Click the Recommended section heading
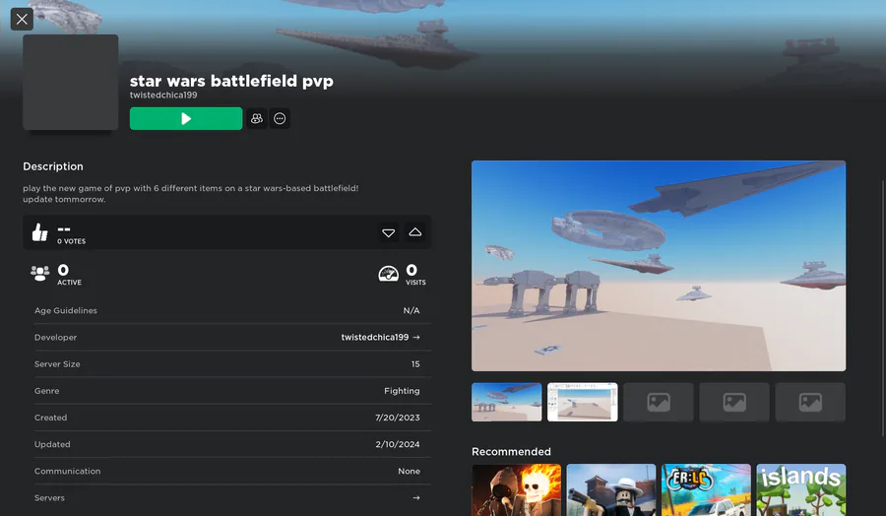The image size is (886, 516). coord(511,452)
